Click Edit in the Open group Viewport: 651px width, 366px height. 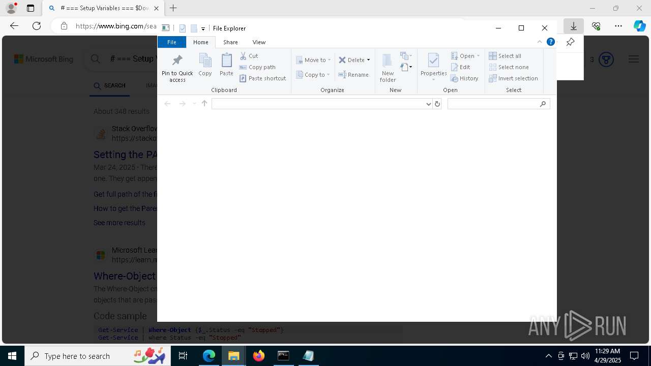pyautogui.click(x=460, y=67)
